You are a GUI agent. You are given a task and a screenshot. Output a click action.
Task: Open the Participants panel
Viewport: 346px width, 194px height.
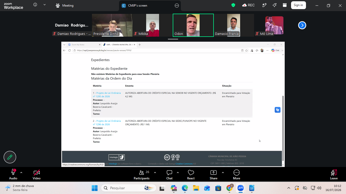coord(142,175)
